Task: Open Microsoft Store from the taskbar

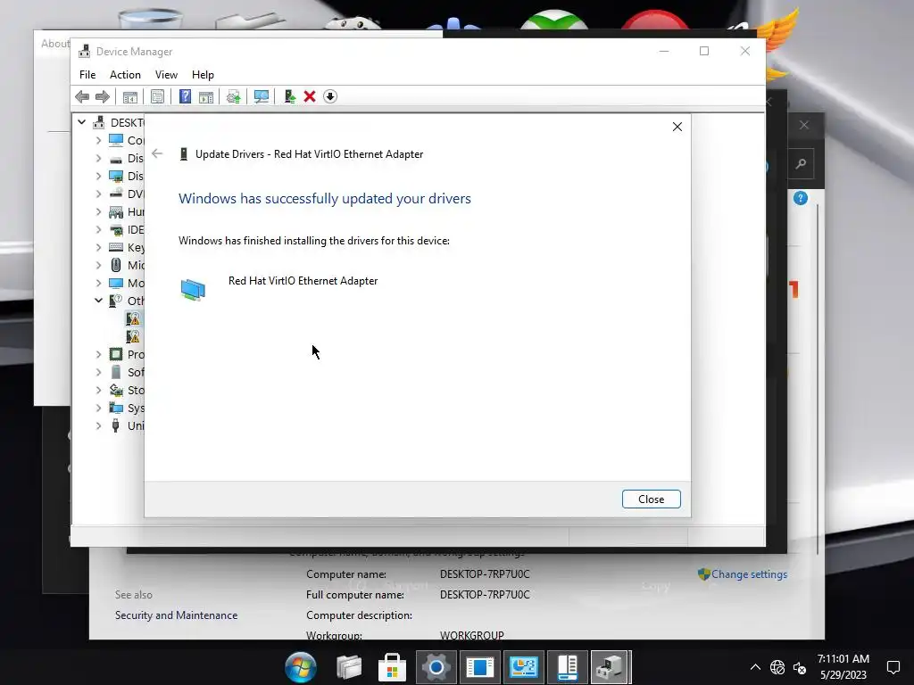Action: [x=393, y=667]
